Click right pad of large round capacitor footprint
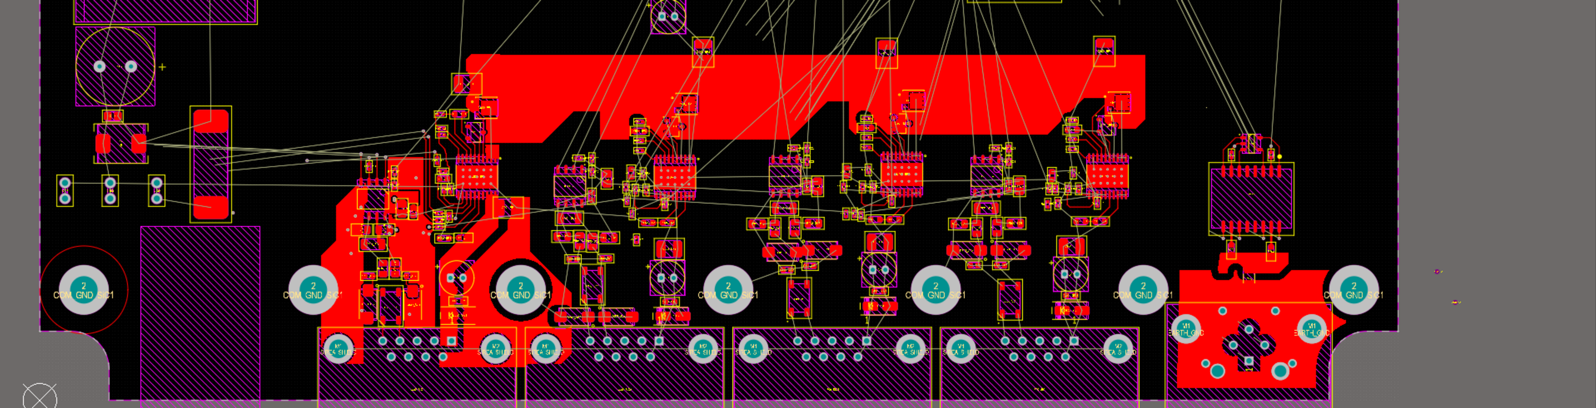 coord(131,66)
